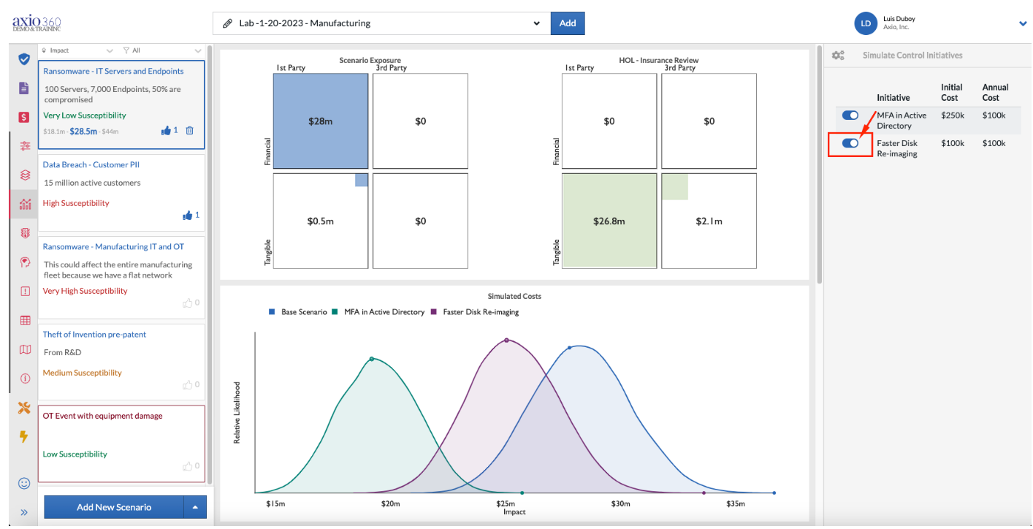Click the smiley face feedback icon

click(24, 483)
